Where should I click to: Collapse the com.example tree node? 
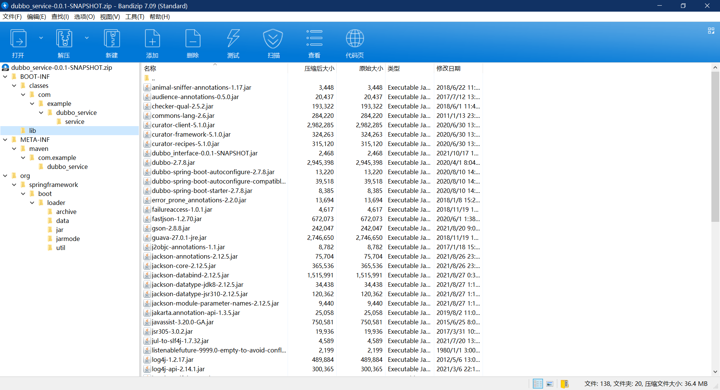[x=23, y=158]
